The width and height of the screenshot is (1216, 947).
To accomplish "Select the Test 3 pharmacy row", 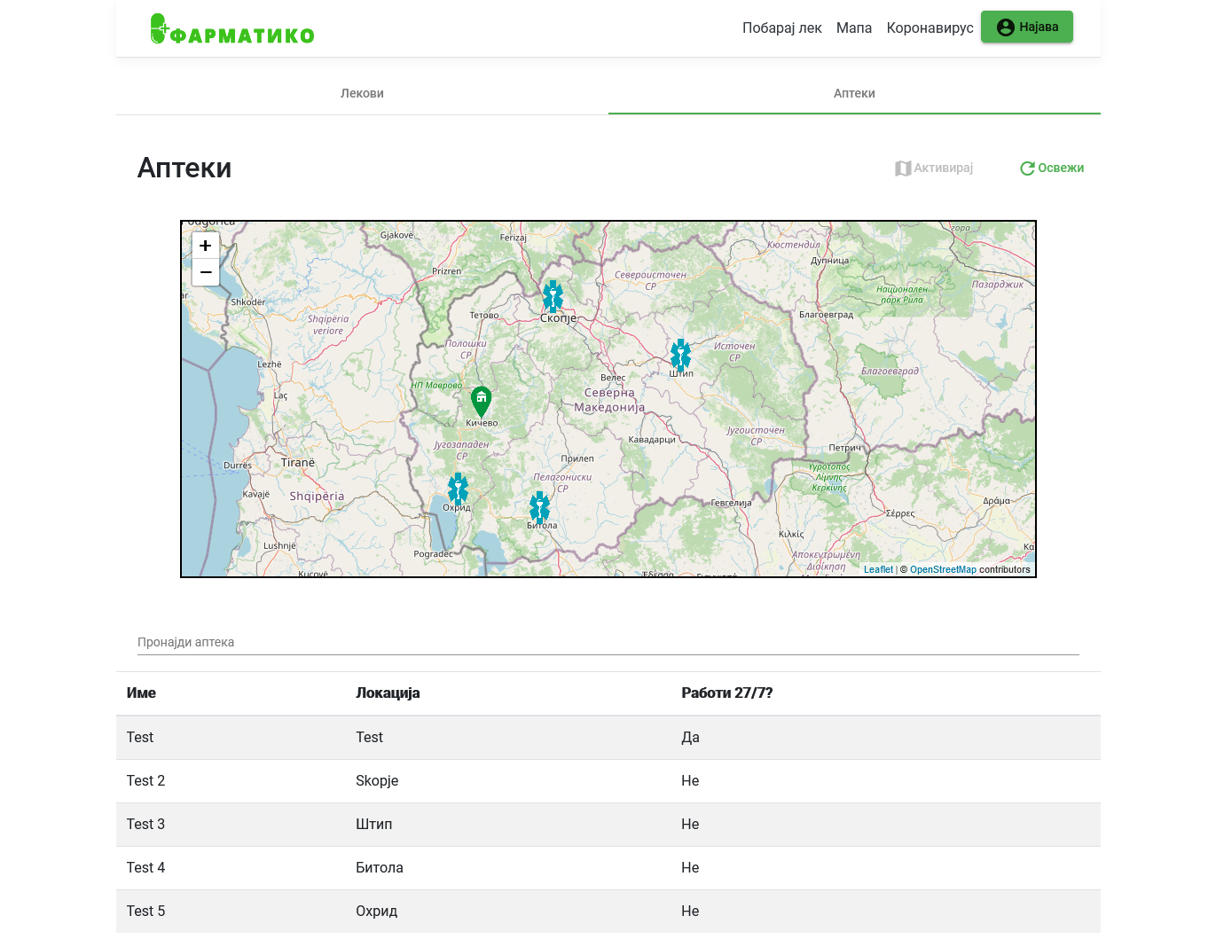I will pos(608,825).
